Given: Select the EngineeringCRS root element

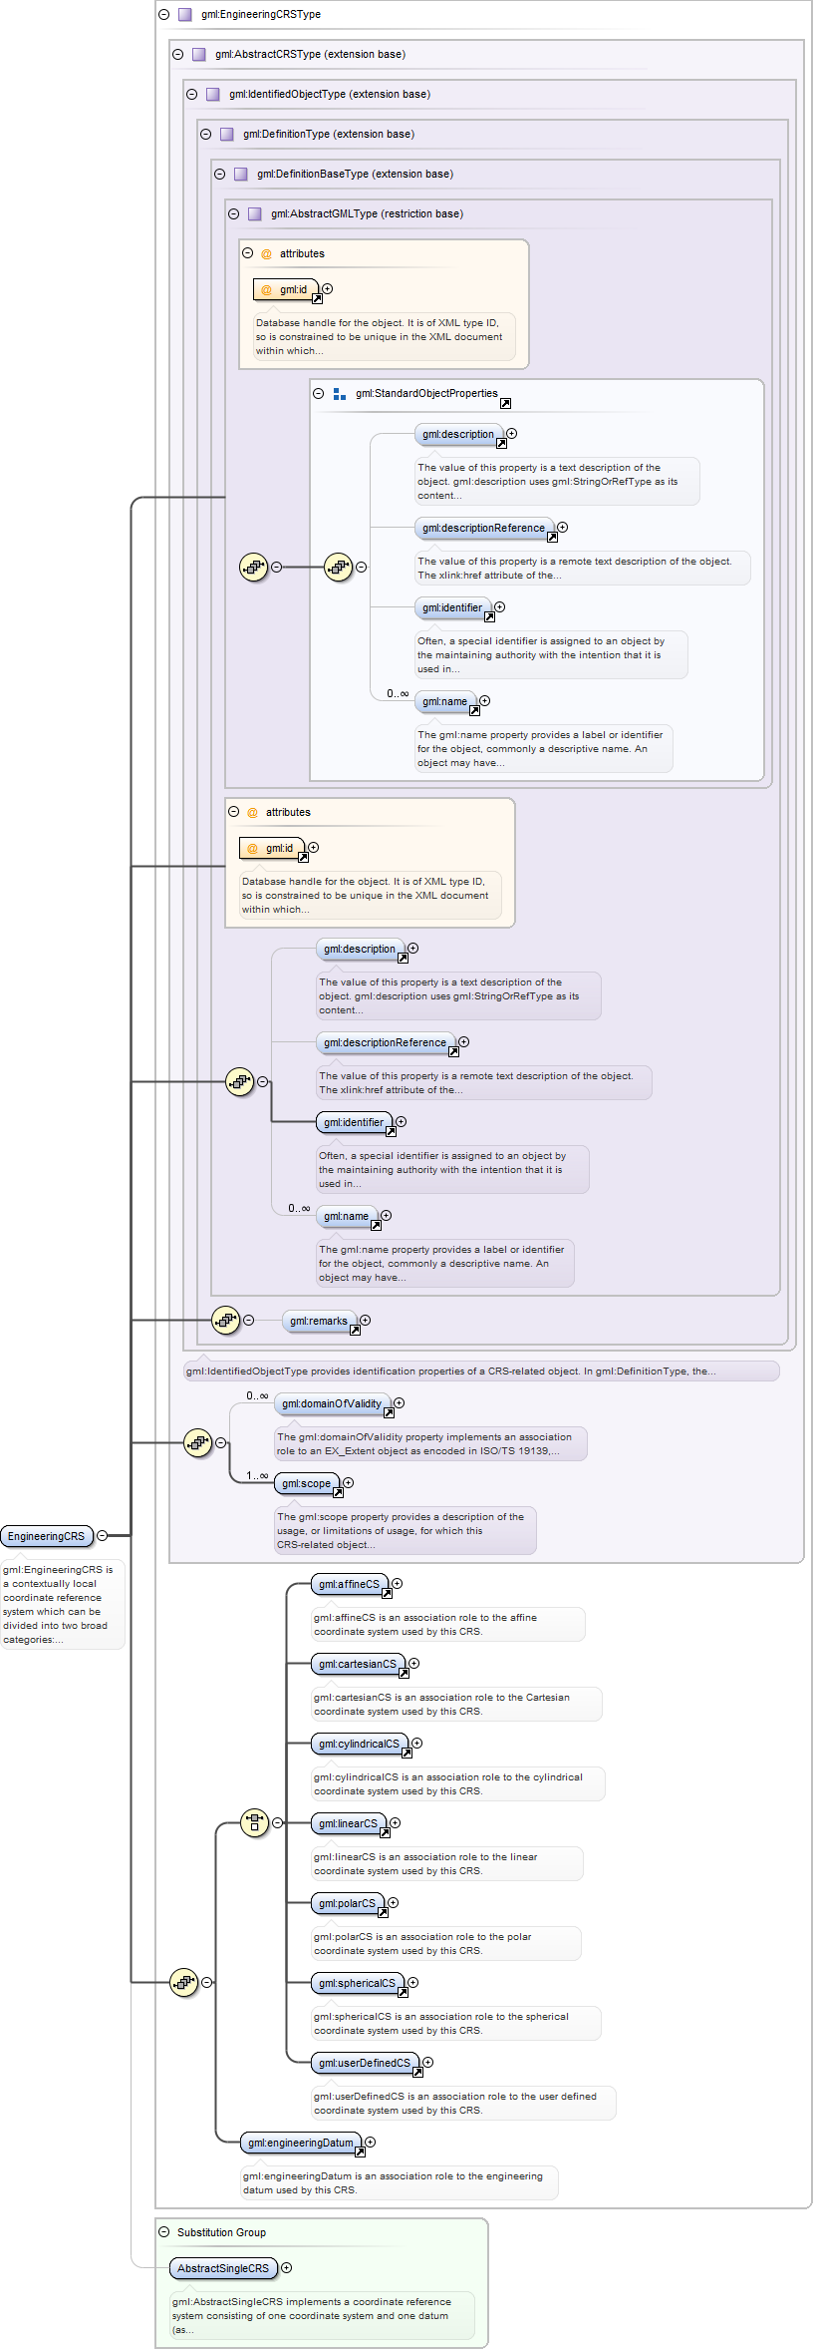Looking at the screenshot, I should pyautogui.click(x=46, y=1536).
